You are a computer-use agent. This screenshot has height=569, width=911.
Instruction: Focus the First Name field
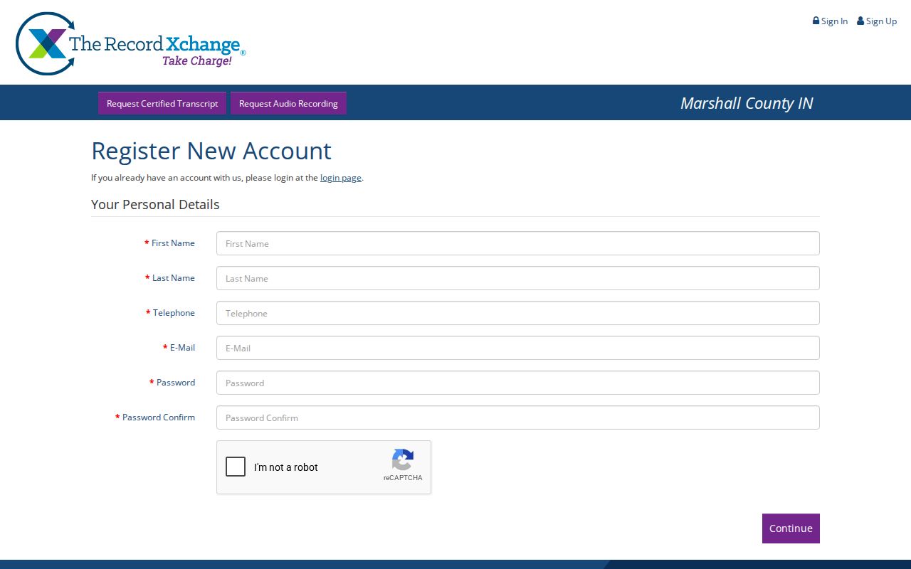518,243
